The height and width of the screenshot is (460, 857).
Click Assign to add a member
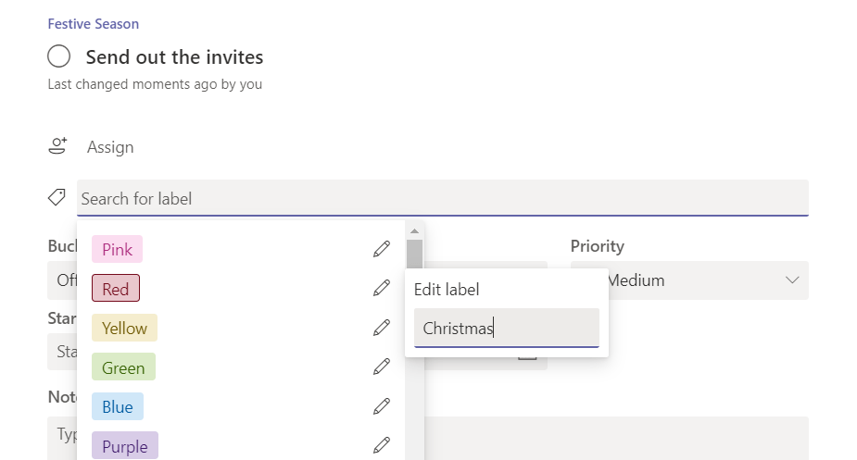tap(110, 147)
